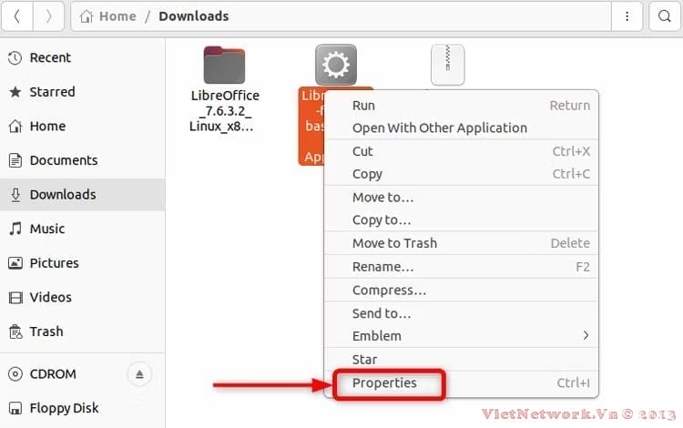Select Compress… from the context menu
The width and height of the screenshot is (683, 428).
pyautogui.click(x=389, y=290)
